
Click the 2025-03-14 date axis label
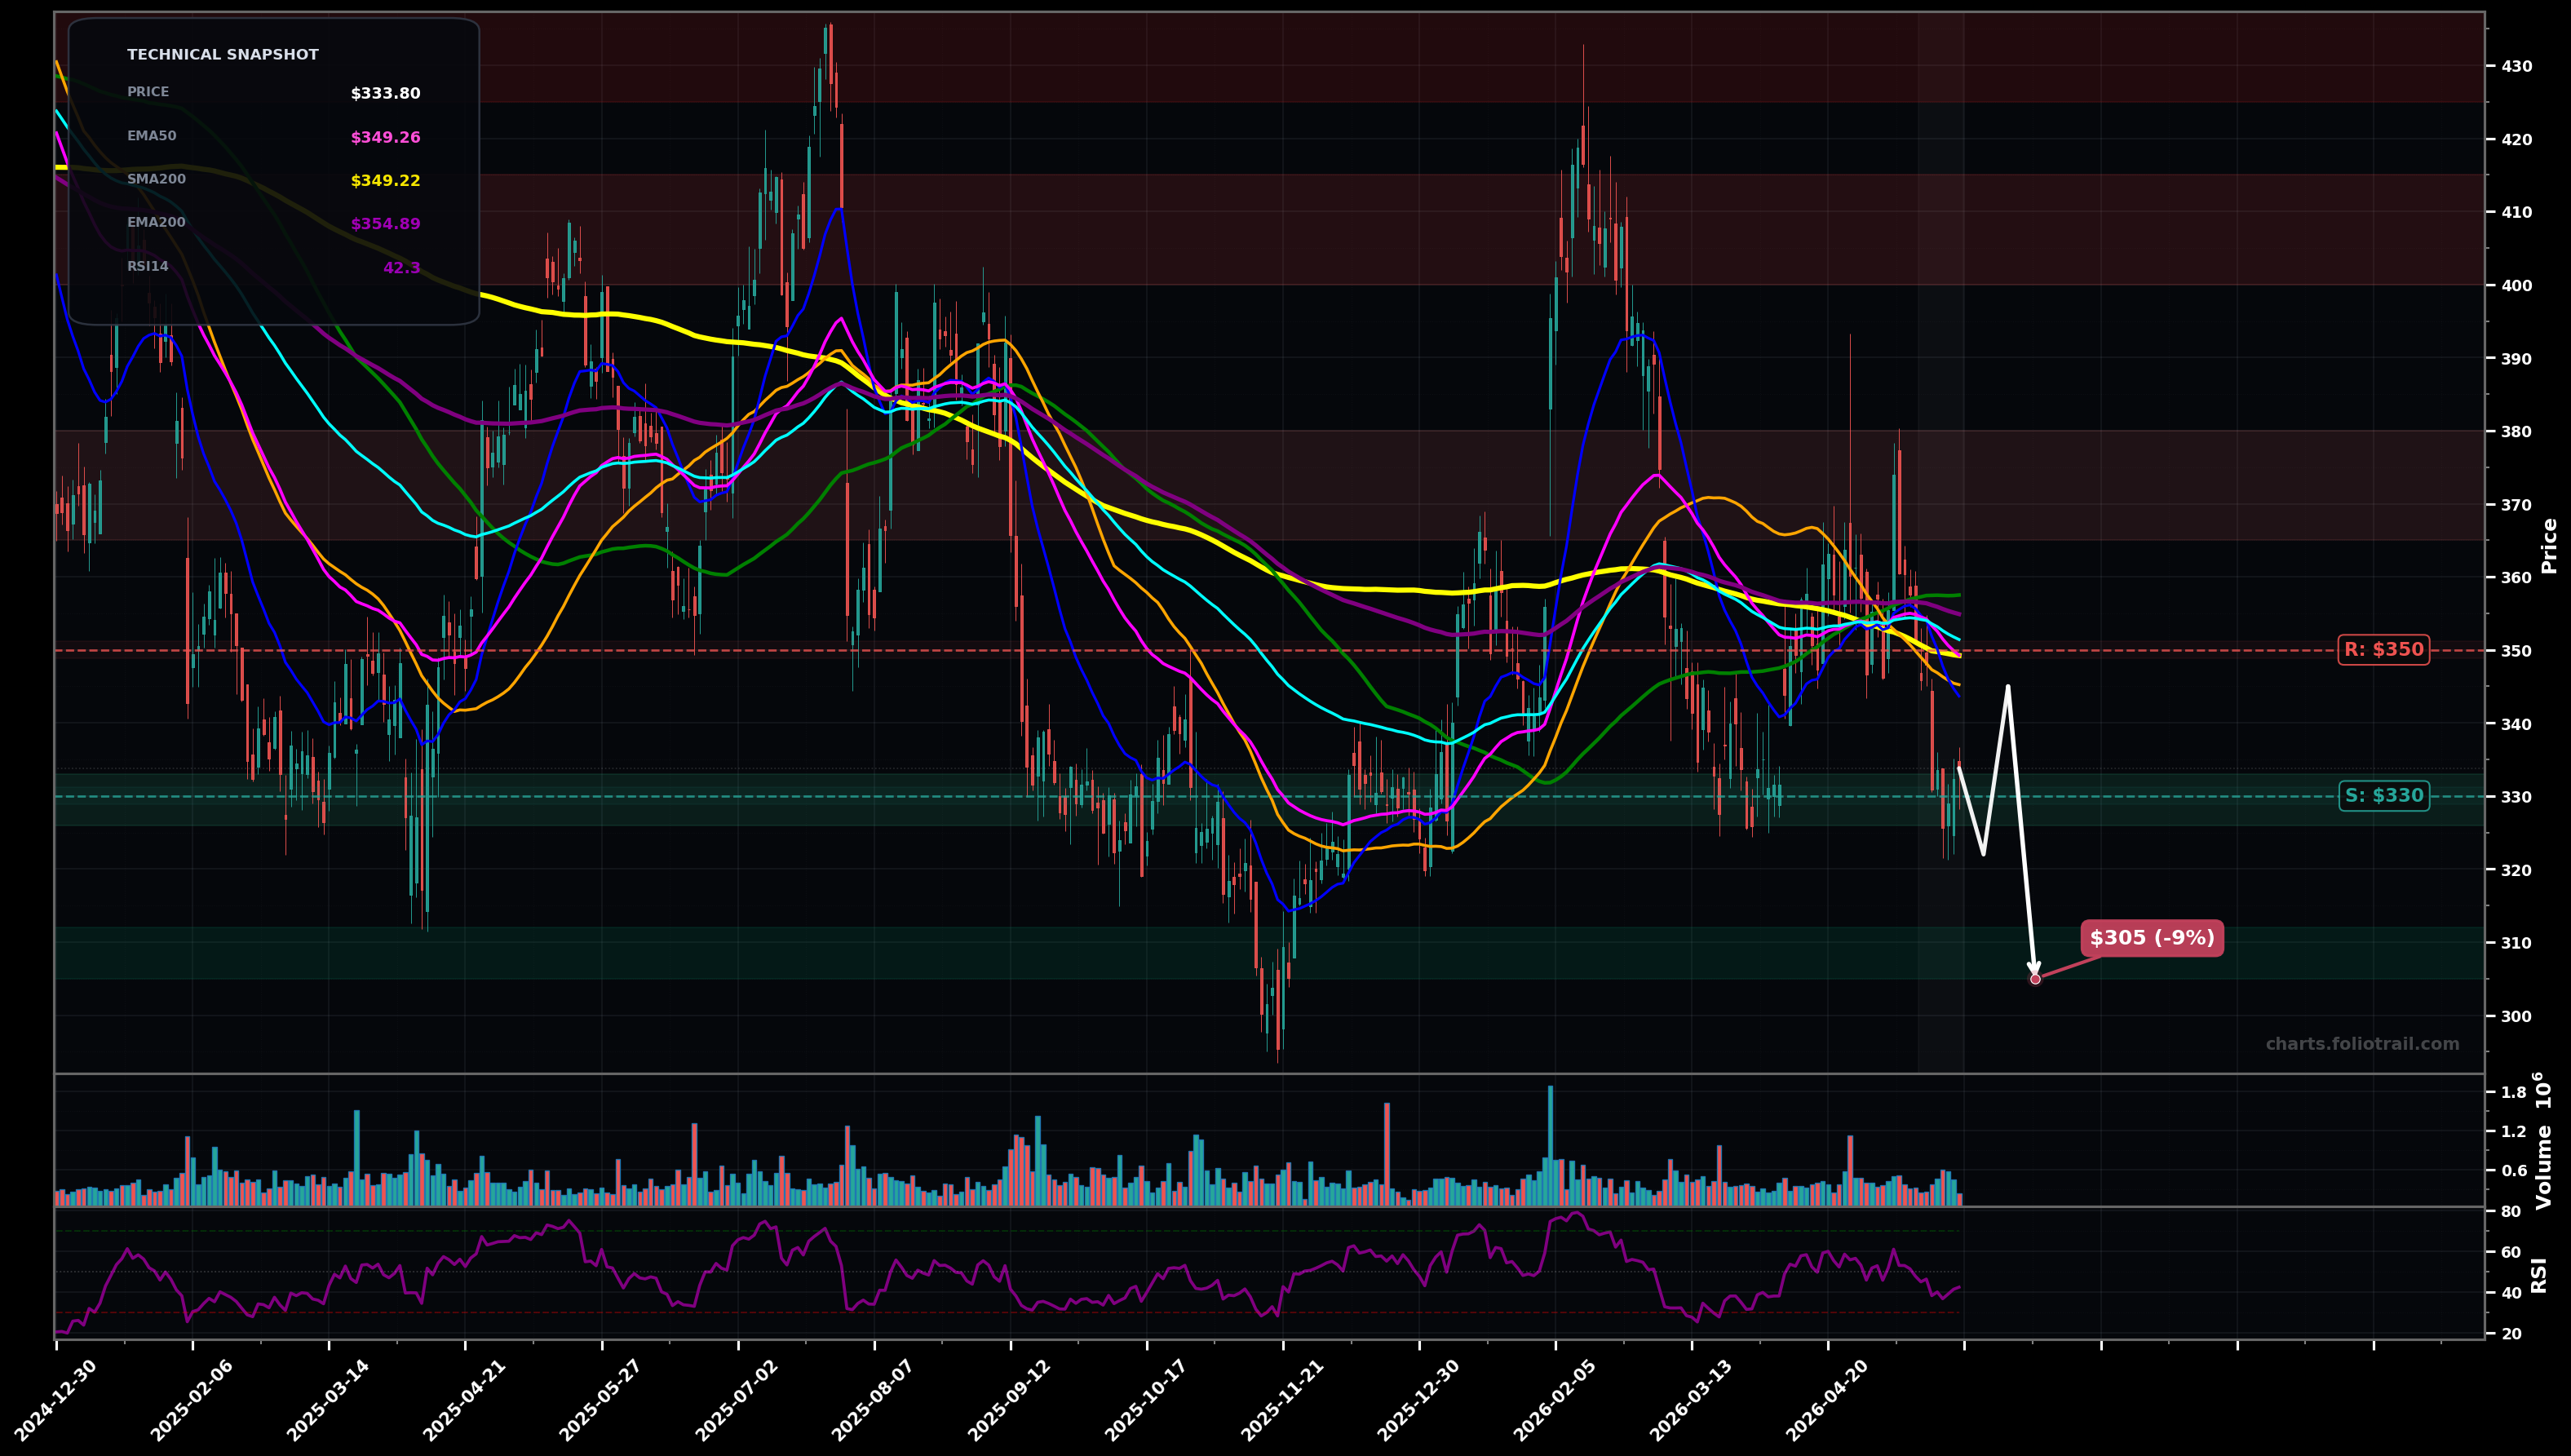(x=328, y=1400)
